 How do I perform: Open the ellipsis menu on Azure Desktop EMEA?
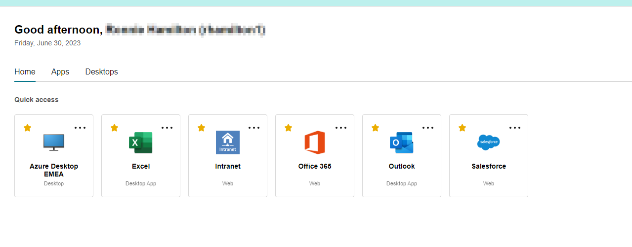[x=80, y=128]
